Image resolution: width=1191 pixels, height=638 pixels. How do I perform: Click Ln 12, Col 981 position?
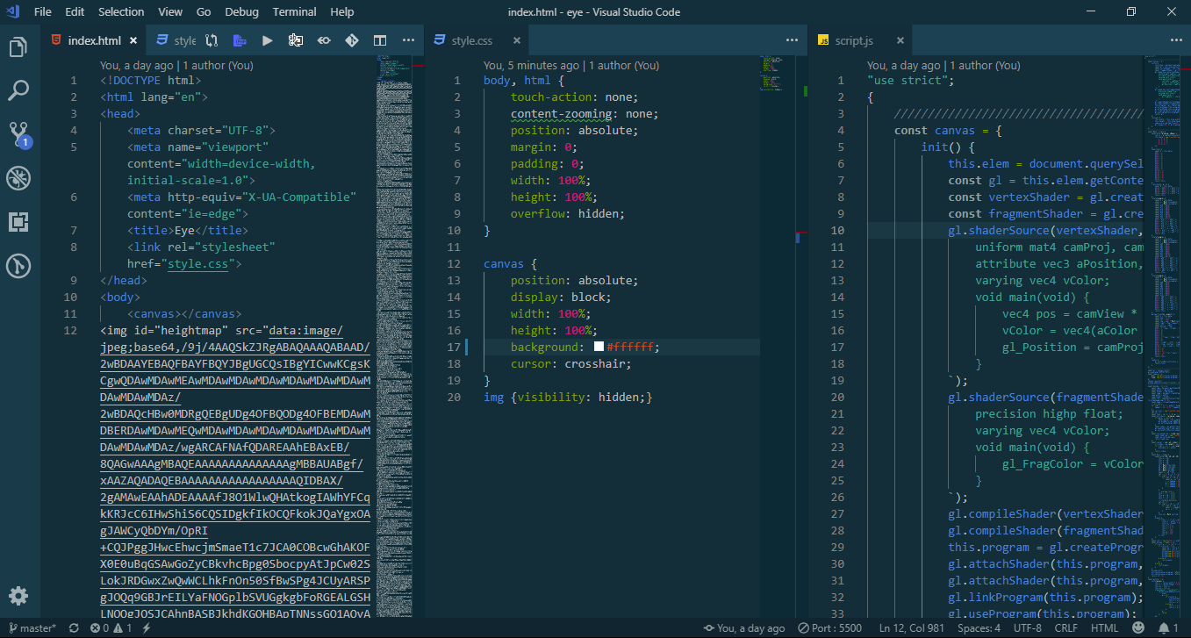coord(912,628)
